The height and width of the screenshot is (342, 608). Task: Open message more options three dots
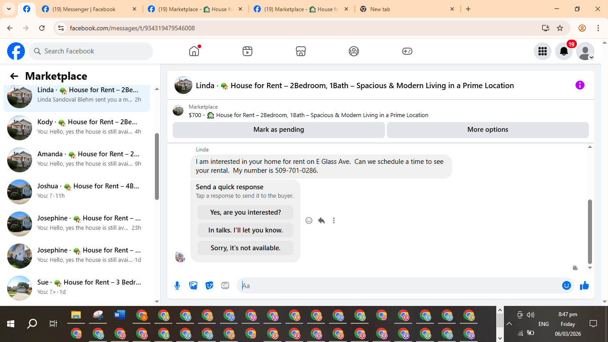point(334,220)
